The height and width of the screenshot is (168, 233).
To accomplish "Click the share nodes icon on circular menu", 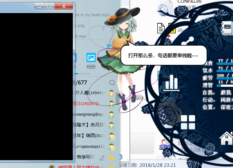I will (188, 41).
